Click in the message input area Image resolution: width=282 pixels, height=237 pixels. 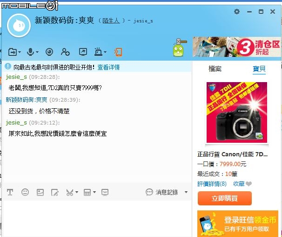[97, 218]
